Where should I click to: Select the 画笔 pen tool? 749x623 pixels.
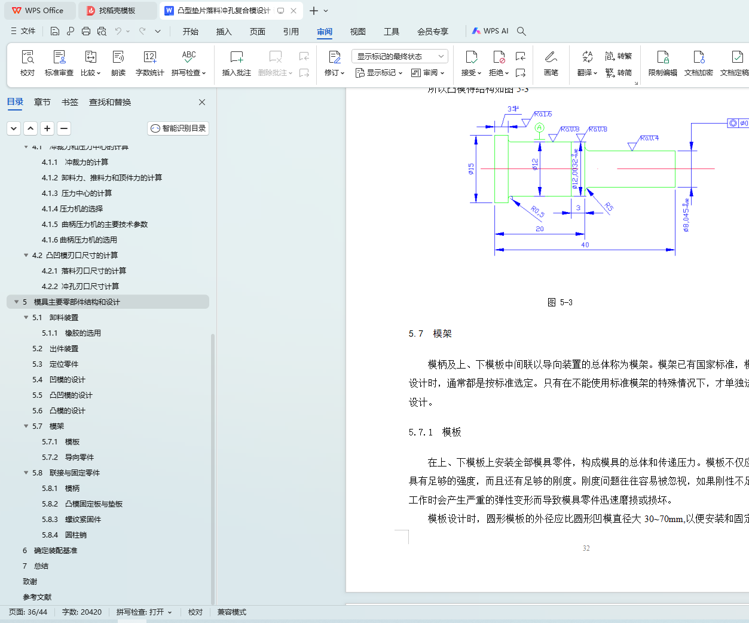coord(551,63)
